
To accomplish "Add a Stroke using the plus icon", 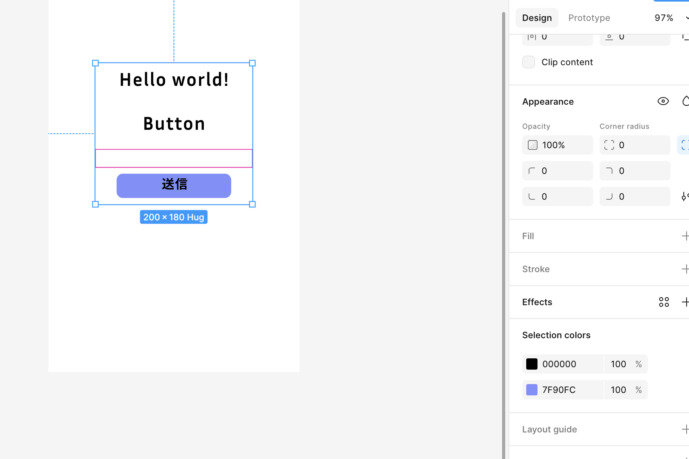I will pos(685,269).
